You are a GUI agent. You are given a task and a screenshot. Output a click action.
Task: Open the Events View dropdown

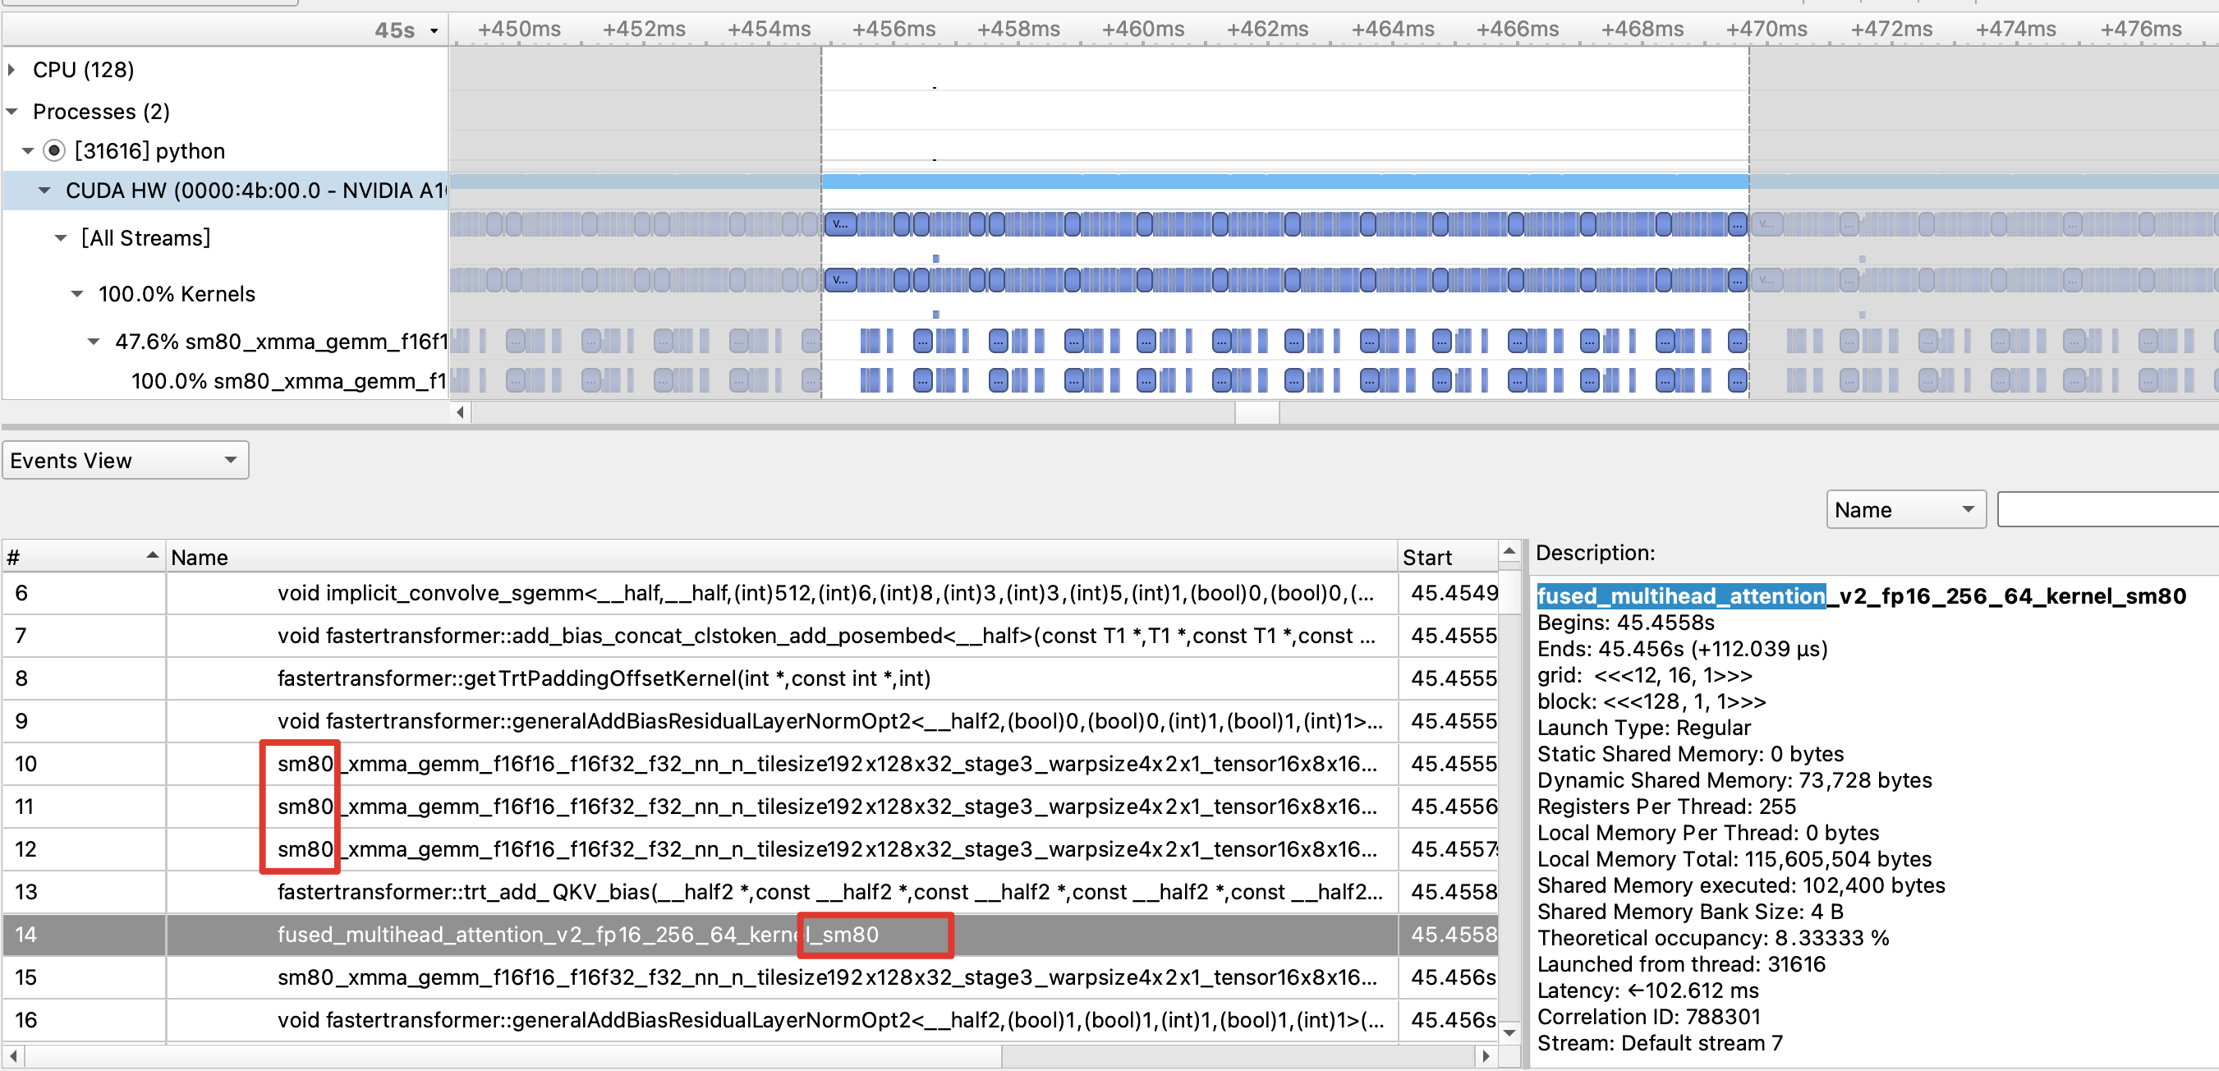[x=125, y=461]
